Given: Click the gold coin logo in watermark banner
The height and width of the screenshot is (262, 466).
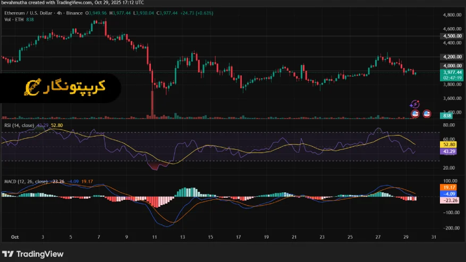Looking at the screenshot, I should point(33,86).
